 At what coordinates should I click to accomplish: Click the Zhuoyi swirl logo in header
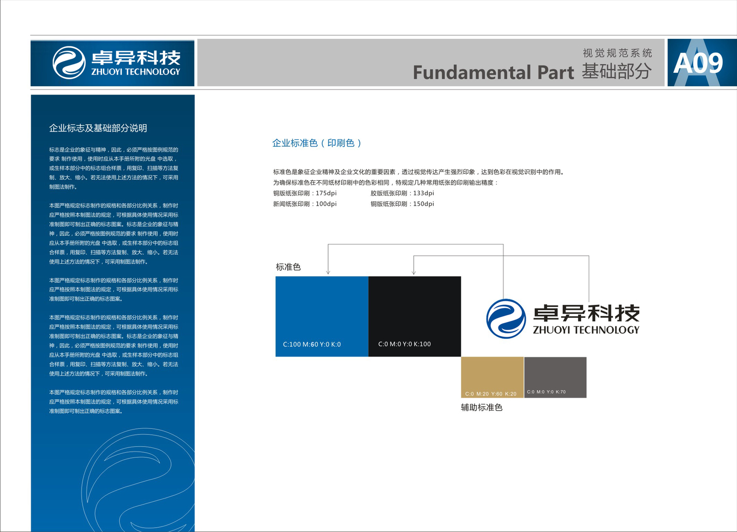(x=69, y=63)
